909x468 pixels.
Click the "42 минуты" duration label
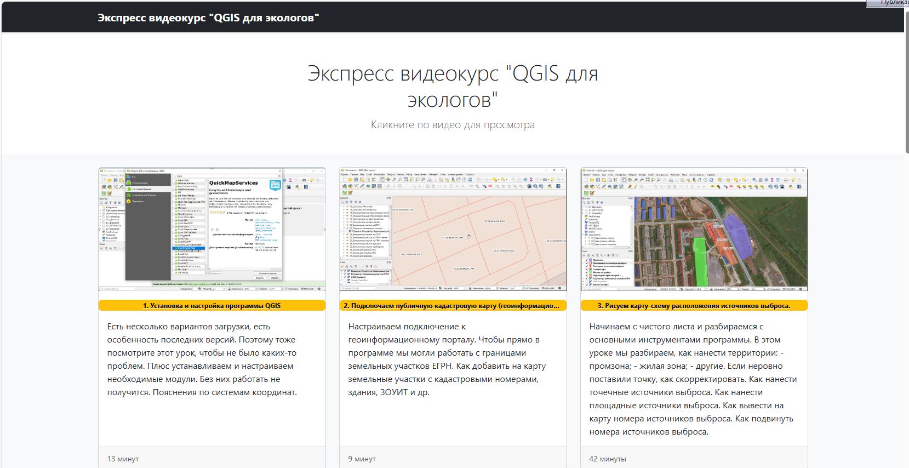click(608, 459)
